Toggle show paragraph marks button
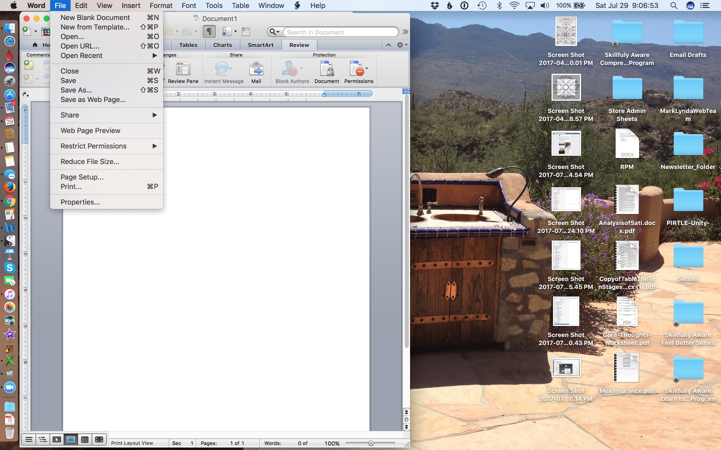This screenshot has height=450, width=721. coord(209,31)
